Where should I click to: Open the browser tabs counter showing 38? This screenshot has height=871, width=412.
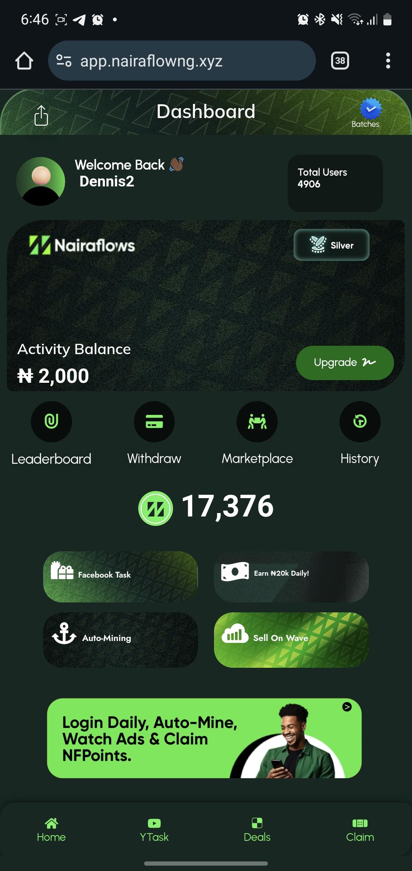[340, 61]
